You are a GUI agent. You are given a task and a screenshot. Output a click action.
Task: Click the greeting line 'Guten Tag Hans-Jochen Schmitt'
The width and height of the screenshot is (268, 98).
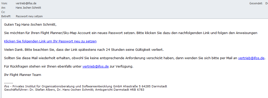tap(30, 25)
